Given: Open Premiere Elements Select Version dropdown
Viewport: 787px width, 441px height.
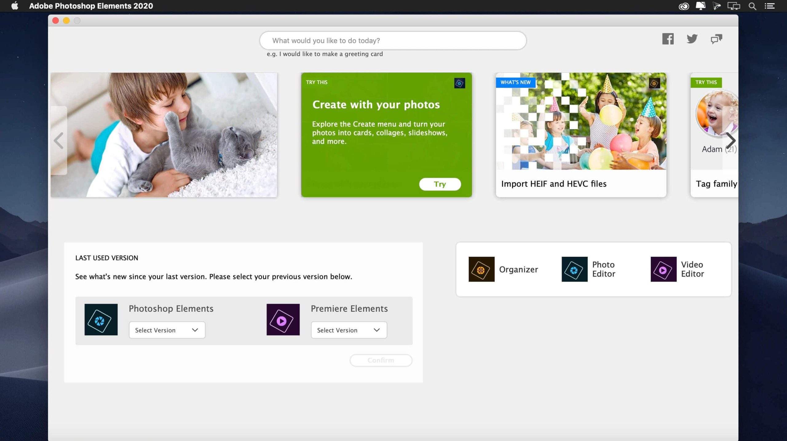Looking at the screenshot, I should click(x=349, y=330).
